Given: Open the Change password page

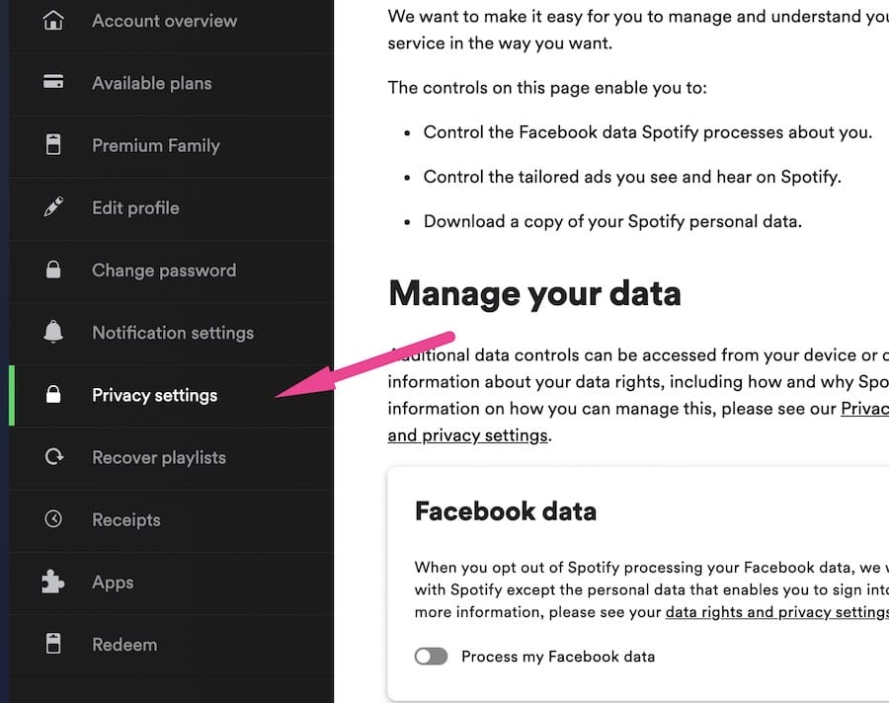Looking at the screenshot, I should (x=163, y=270).
